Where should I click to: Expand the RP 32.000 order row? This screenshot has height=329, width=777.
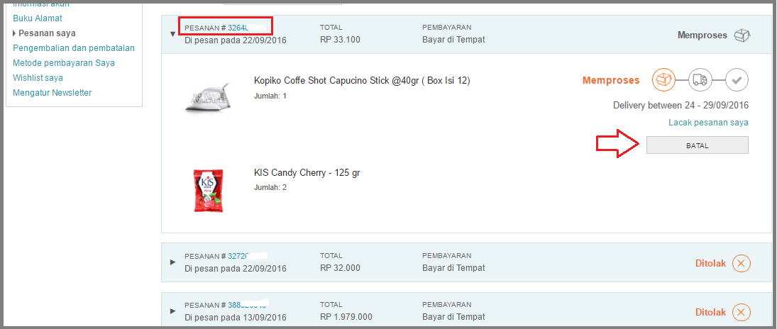172,262
